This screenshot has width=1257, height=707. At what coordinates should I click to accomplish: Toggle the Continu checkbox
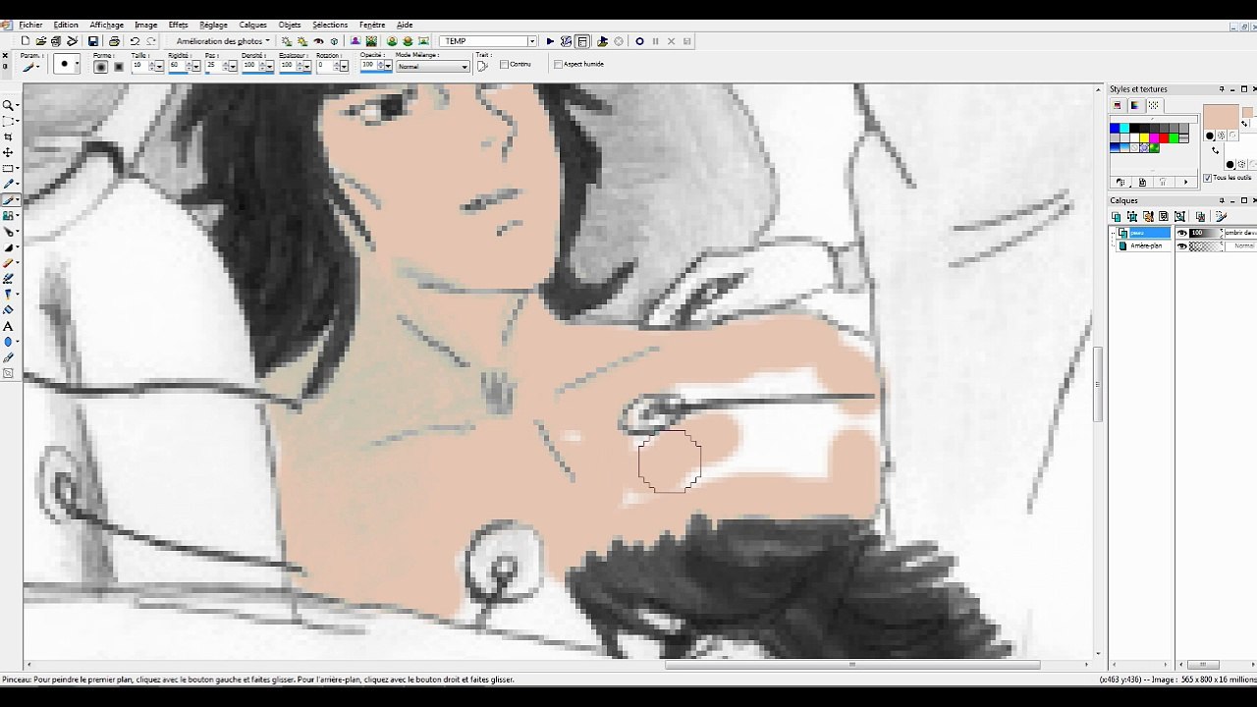504,65
